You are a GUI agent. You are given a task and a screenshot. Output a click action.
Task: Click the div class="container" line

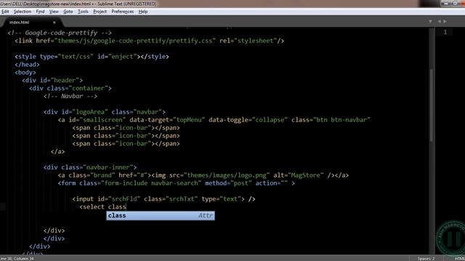tap(70, 88)
